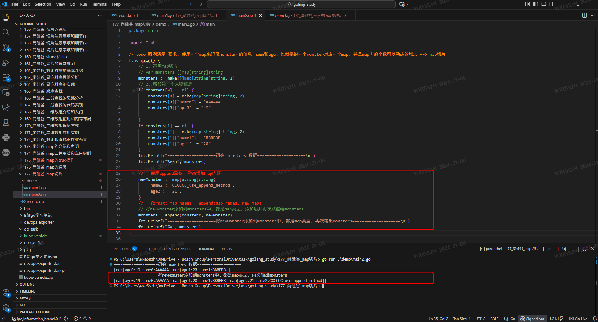Collapse the 177_尚硅谷_map切片 folder
598x322 pixels.
pos(60,174)
